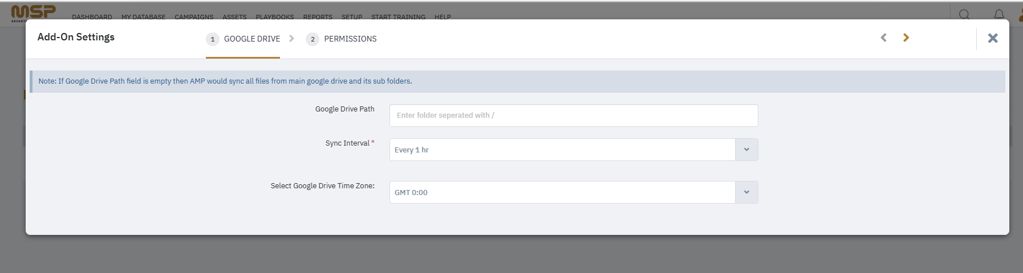Expand the Time Zone dropdown arrow
Screen dimensions: 1023x273
pos(746,192)
